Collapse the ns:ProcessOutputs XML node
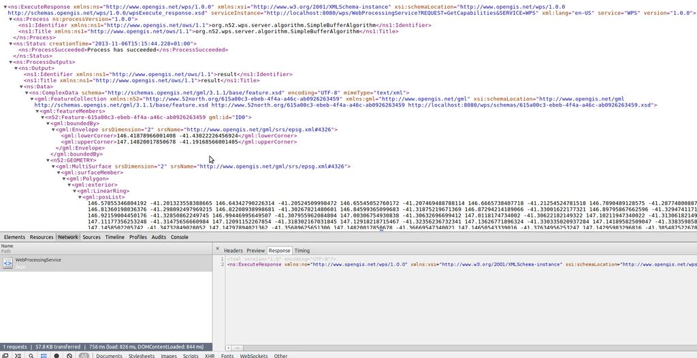Image resolution: width=697 pixels, height=358 pixels. (11, 62)
